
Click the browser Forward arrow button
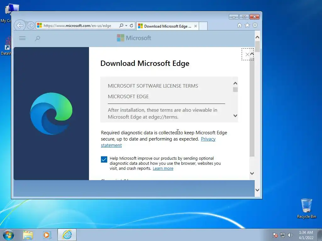31,25
